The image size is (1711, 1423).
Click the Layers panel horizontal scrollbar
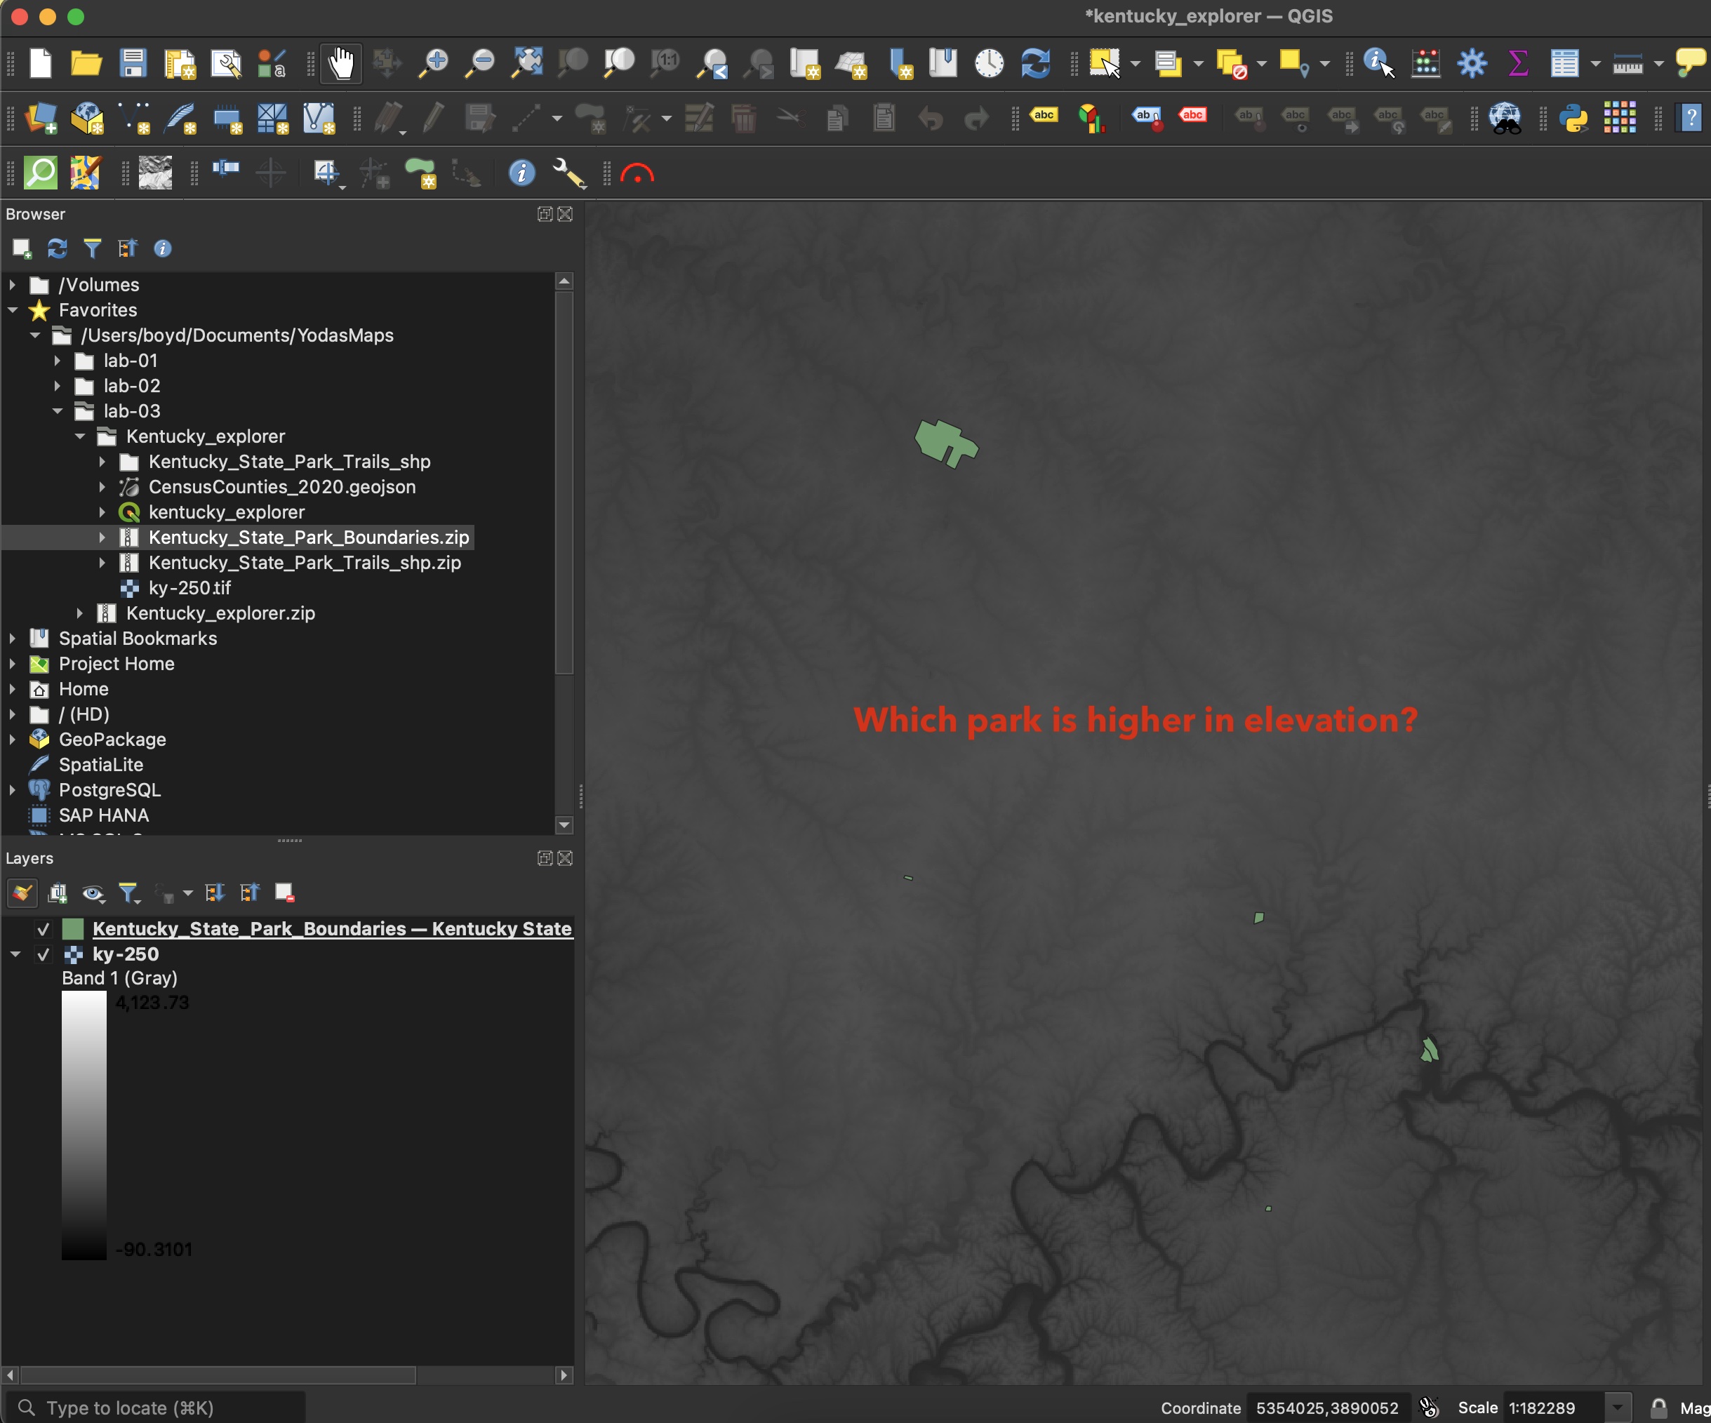click(x=218, y=1376)
